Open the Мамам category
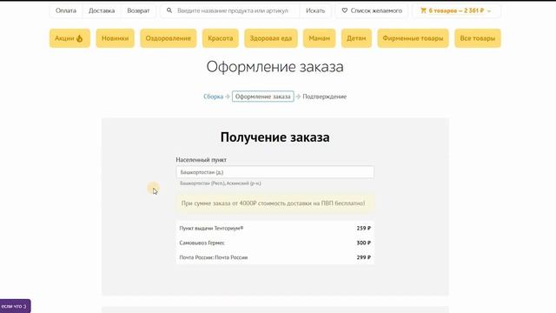Image resolution: width=556 pixels, height=313 pixels. click(320, 38)
